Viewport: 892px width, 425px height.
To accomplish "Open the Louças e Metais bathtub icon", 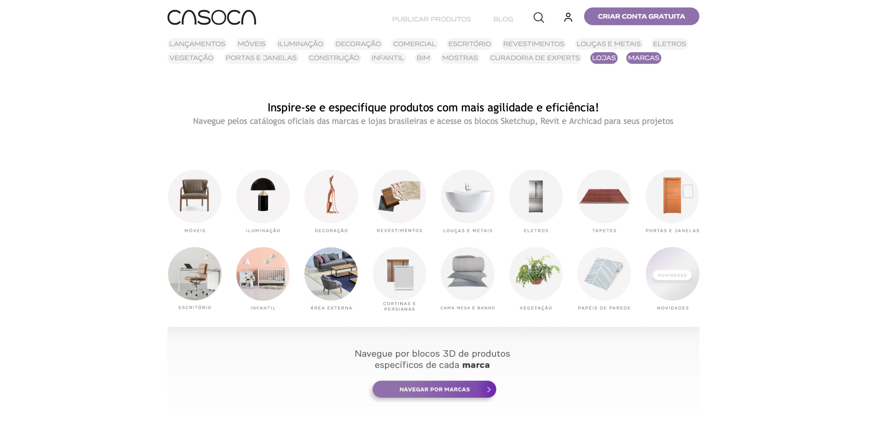I will pyautogui.click(x=468, y=196).
